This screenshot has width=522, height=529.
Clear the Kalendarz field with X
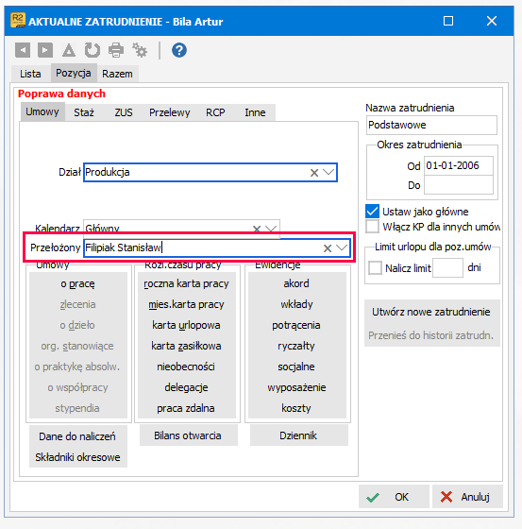pyautogui.click(x=257, y=229)
